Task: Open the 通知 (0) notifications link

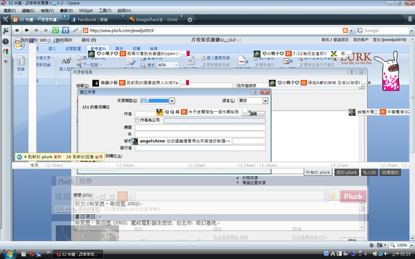Action: [x=89, y=40]
